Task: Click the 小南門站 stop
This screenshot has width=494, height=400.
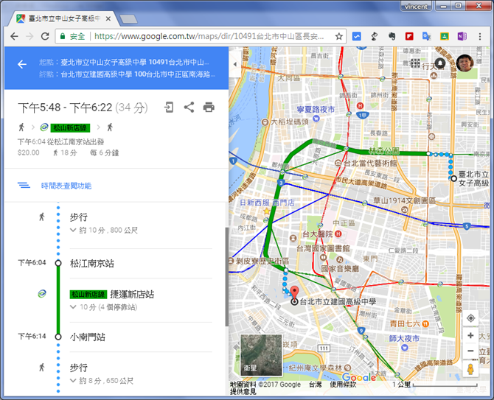Action: pyautogui.click(x=88, y=337)
